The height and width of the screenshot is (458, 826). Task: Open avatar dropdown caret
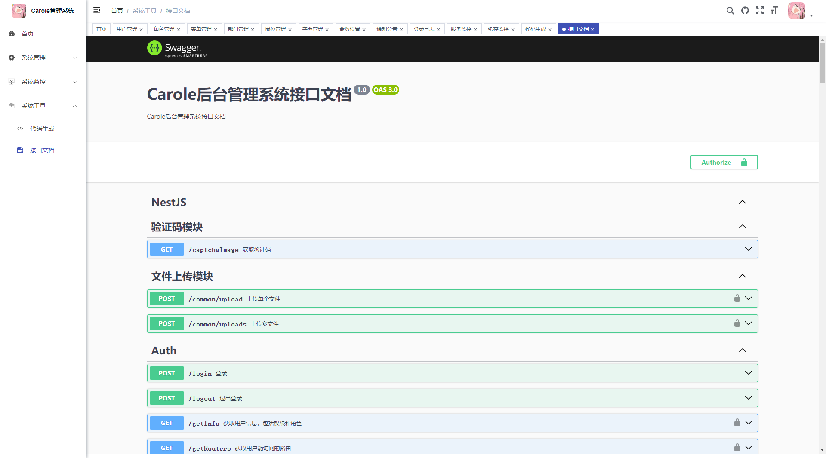811,16
